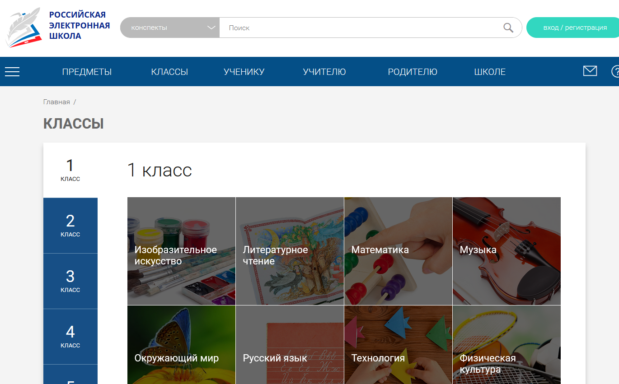Select the 3 класс tab
The width and height of the screenshot is (619, 384).
pyautogui.click(x=70, y=281)
